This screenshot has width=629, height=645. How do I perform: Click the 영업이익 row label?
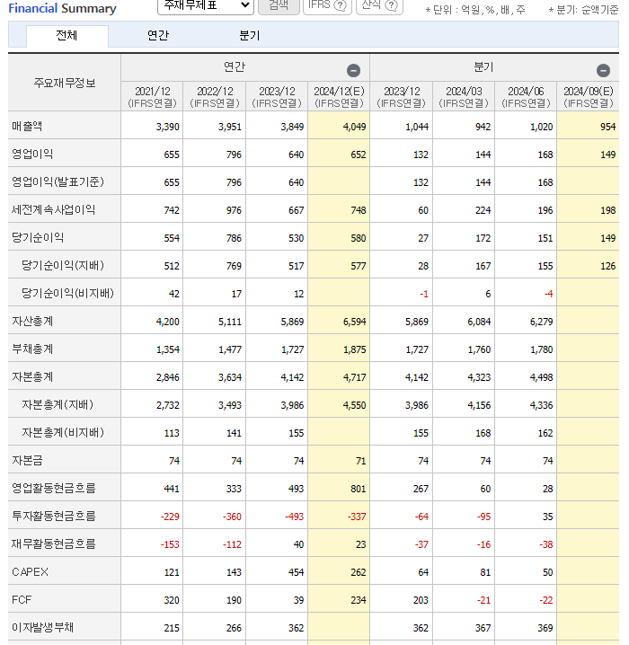pos(32,154)
